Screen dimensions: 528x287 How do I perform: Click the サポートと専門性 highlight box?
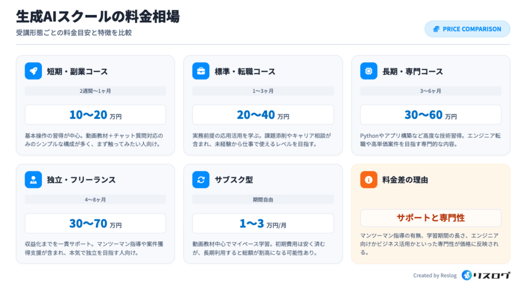tap(431, 218)
